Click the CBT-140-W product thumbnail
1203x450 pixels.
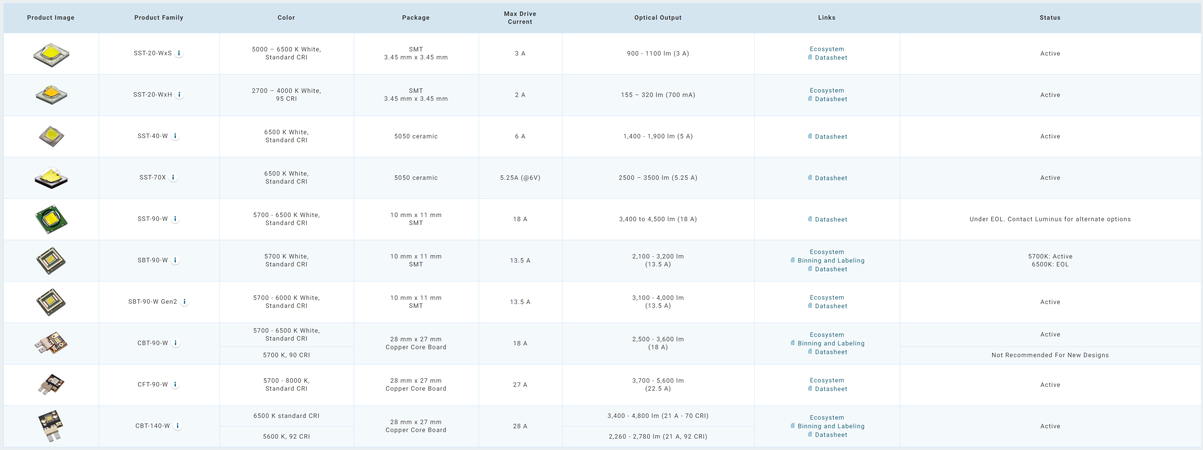click(x=50, y=425)
